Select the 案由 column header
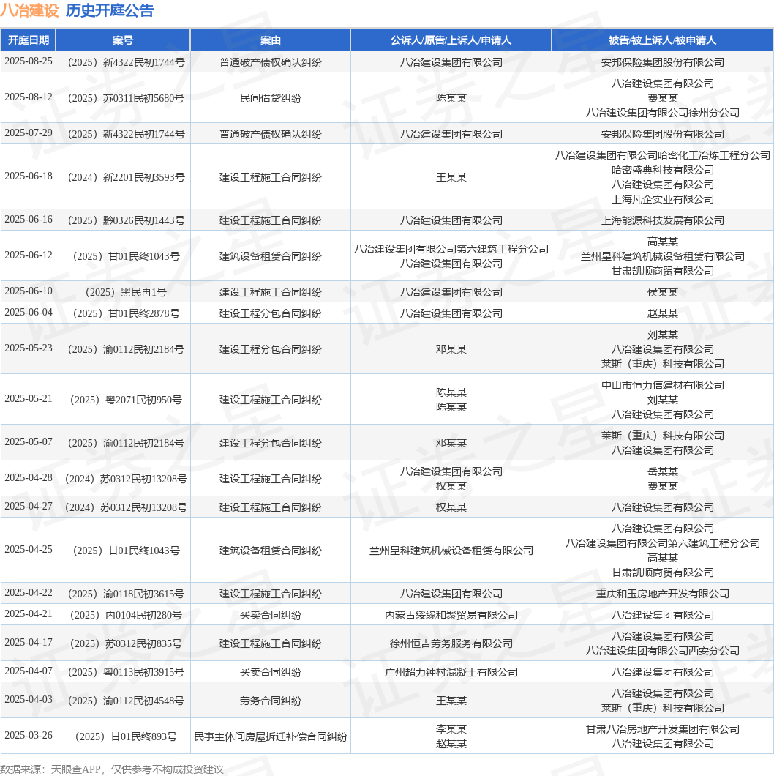Screen dimensions: 774x776 point(271,40)
